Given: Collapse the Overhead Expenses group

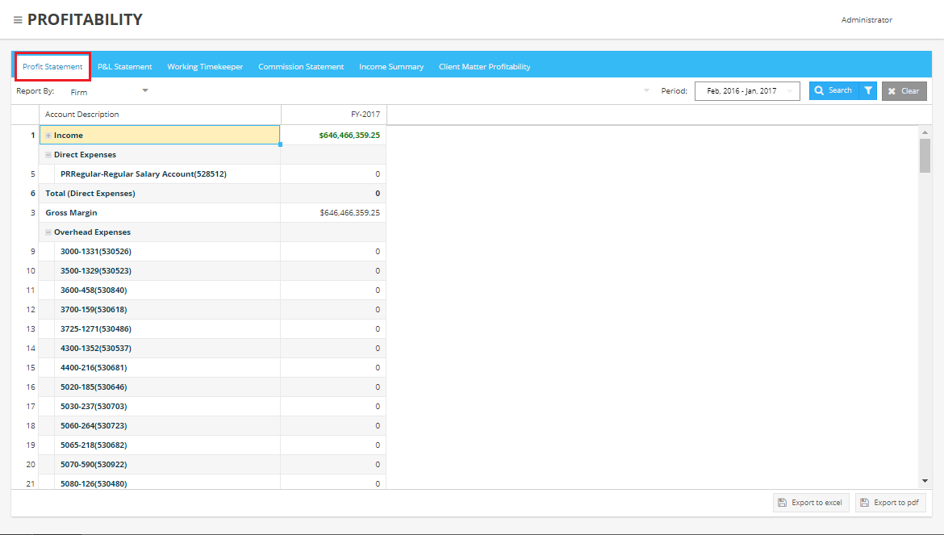Looking at the screenshot, I should (x=48, y=232).
